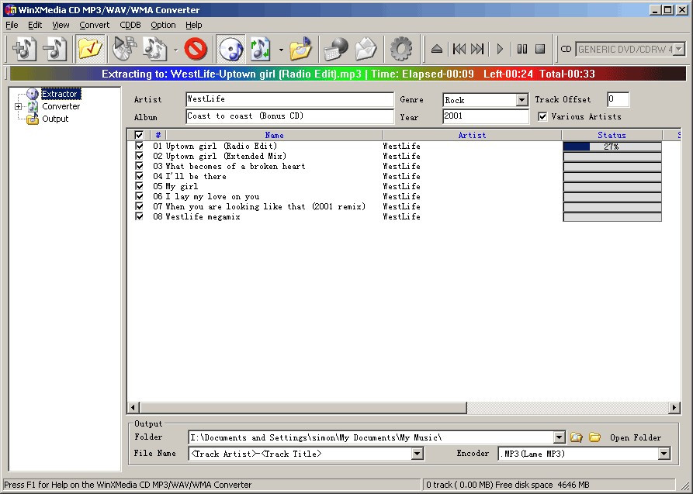Toggle the Various Artists checkbox
693x494 pixels.
tap(542, 116)
